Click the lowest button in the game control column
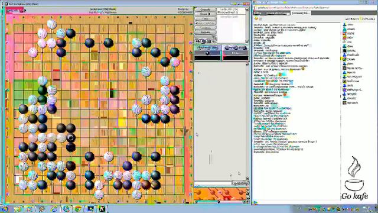Viewport: 378px width, 213px height. 205,33
